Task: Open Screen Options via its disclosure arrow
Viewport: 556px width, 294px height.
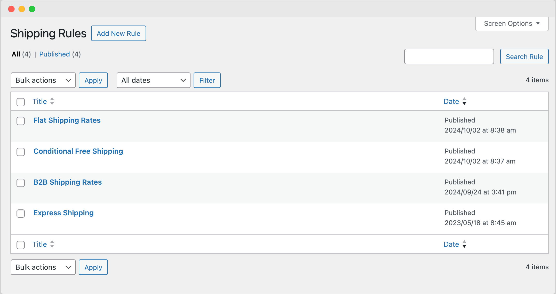Action: point(538,23)
